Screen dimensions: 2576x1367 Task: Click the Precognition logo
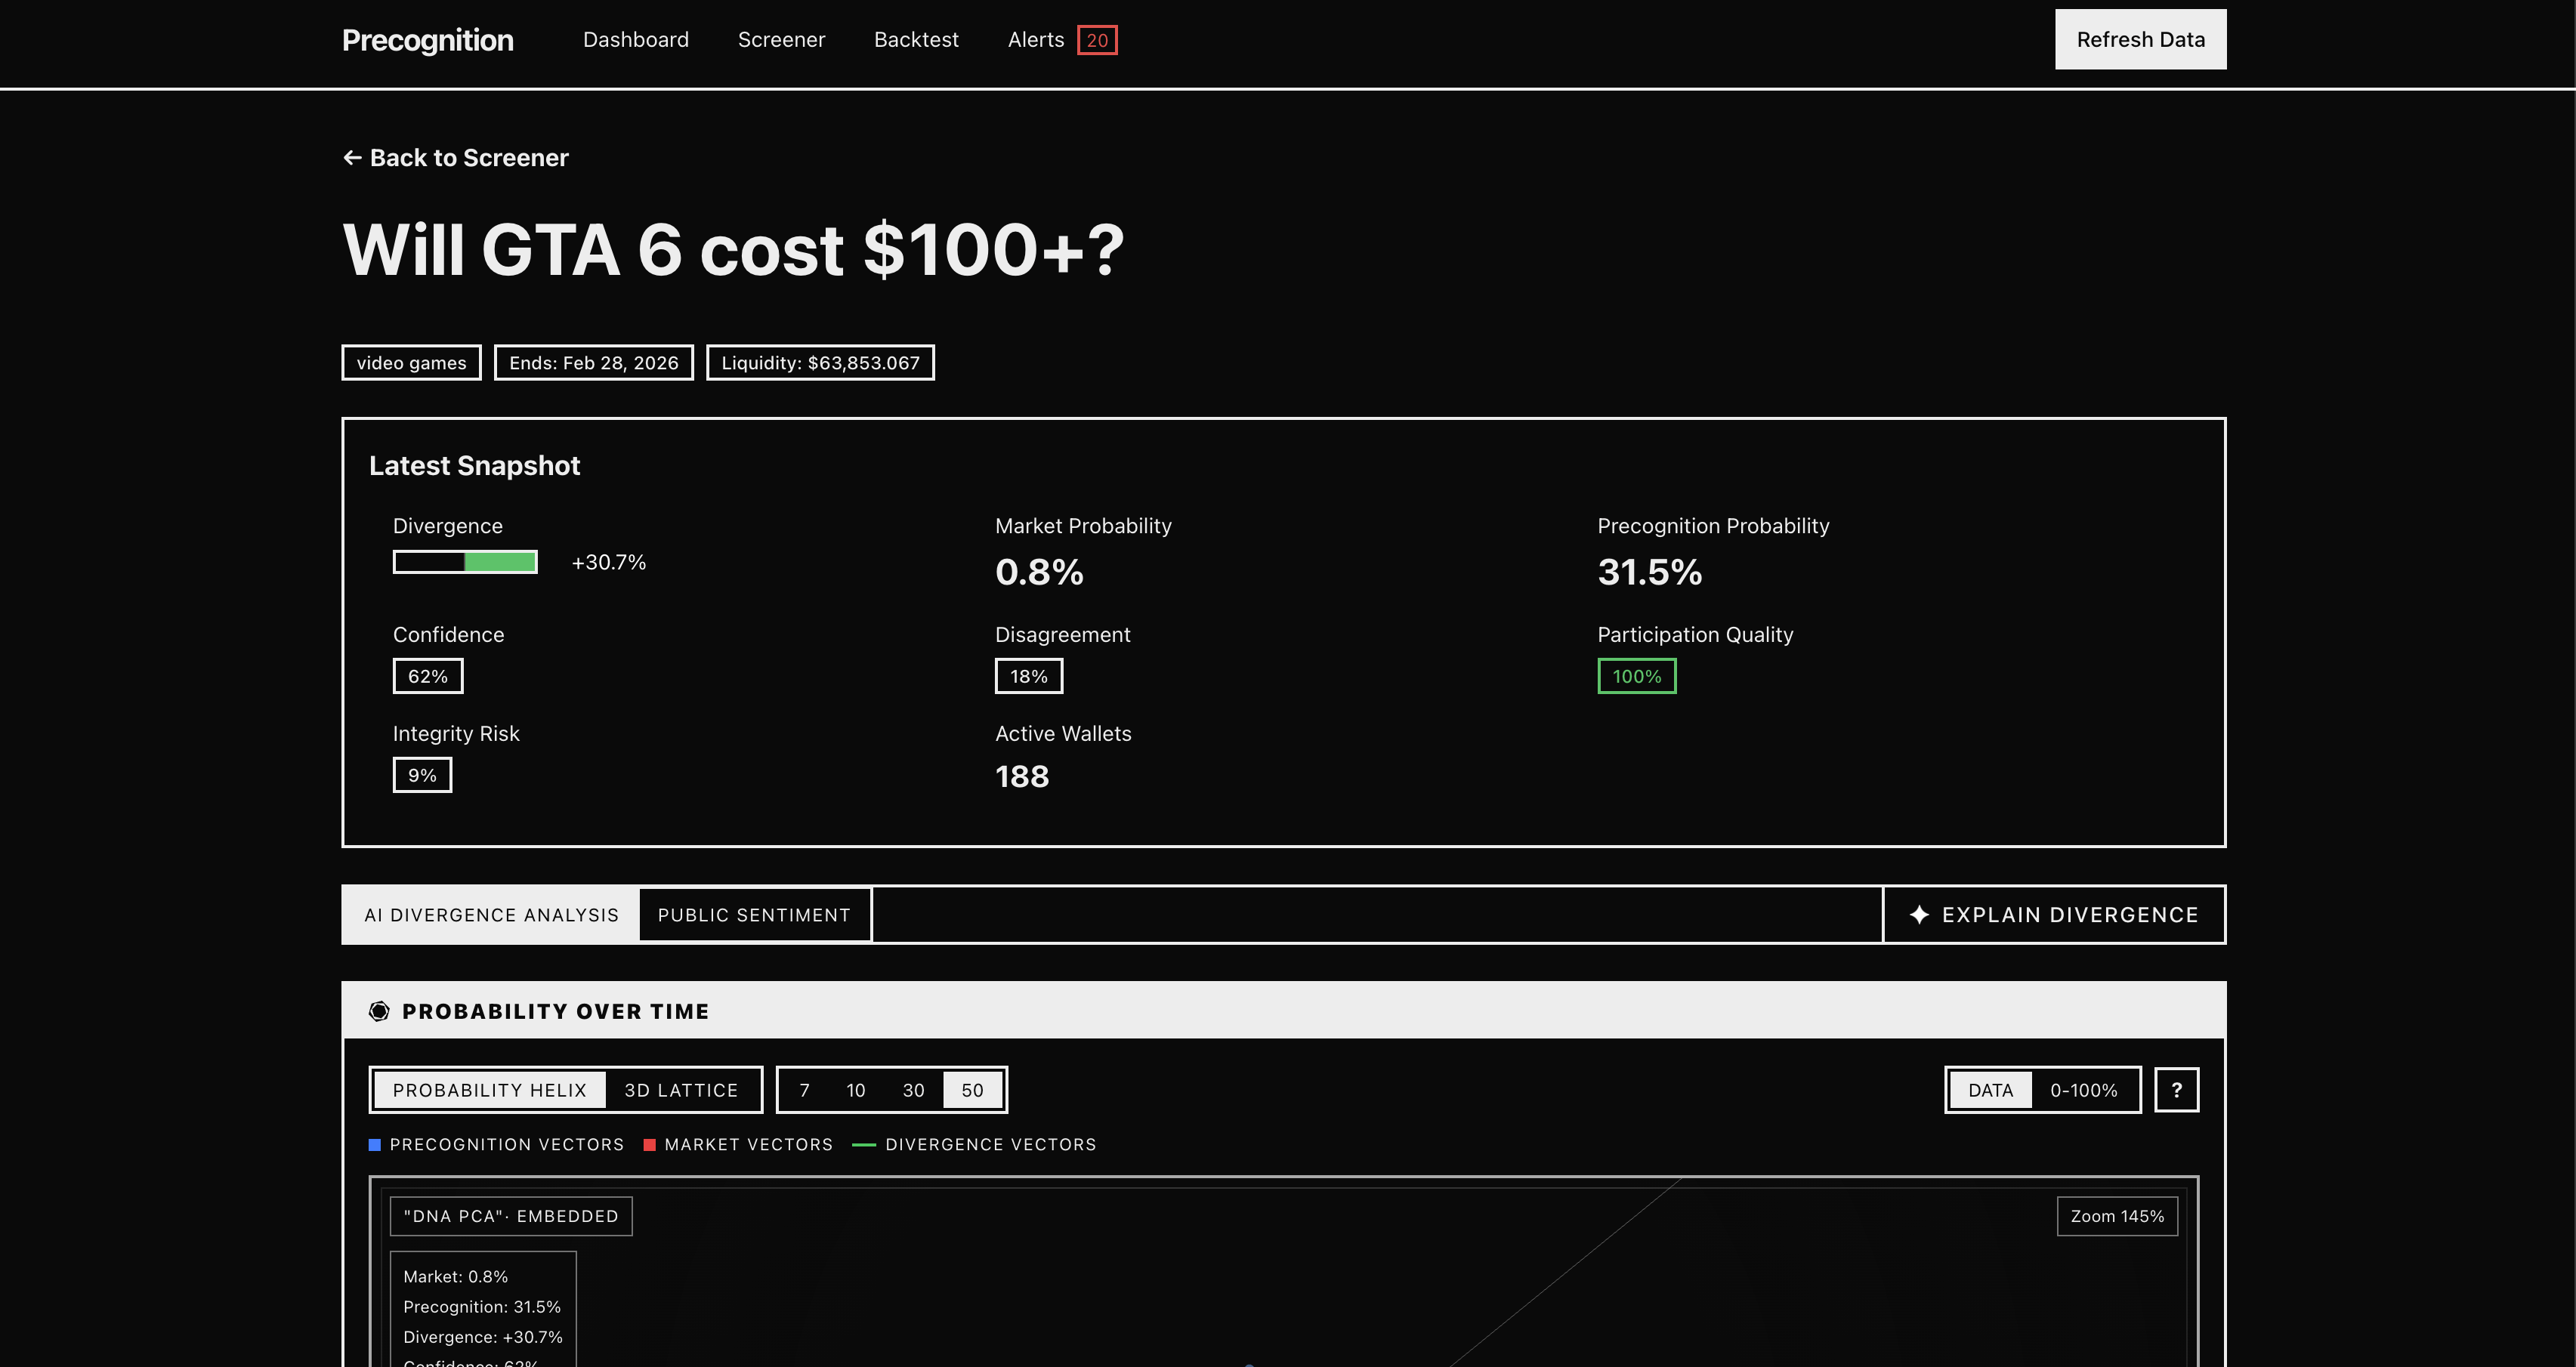point(427,40)
